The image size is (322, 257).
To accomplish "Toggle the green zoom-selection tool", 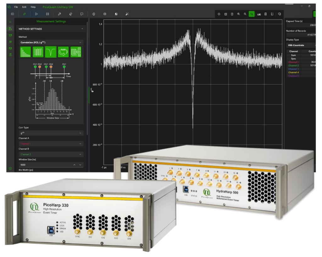I will [x=252, y=14].
